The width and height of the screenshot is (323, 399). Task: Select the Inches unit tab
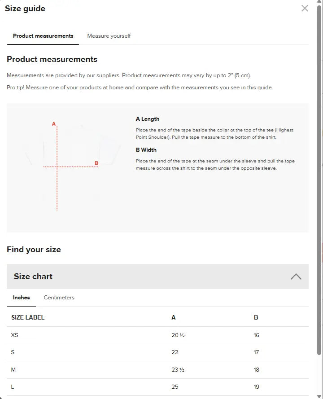pos(22,298)
